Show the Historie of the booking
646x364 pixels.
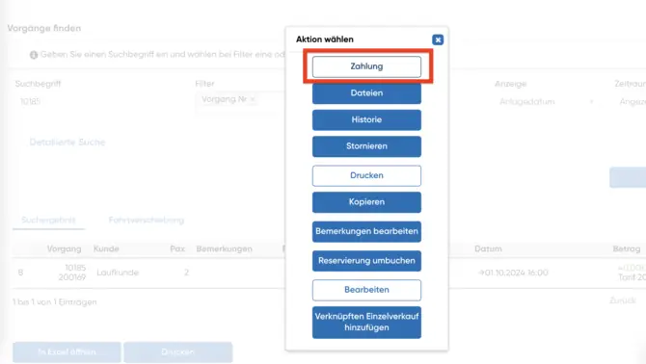click(x=366, y=119)
